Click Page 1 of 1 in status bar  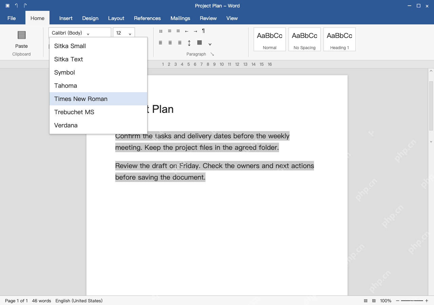pos(16,301)
